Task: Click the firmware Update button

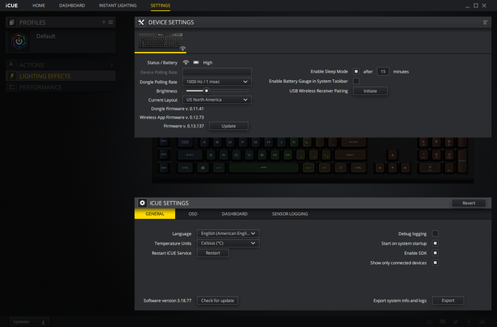Action: pyautogui.click(x=228, y=126)
